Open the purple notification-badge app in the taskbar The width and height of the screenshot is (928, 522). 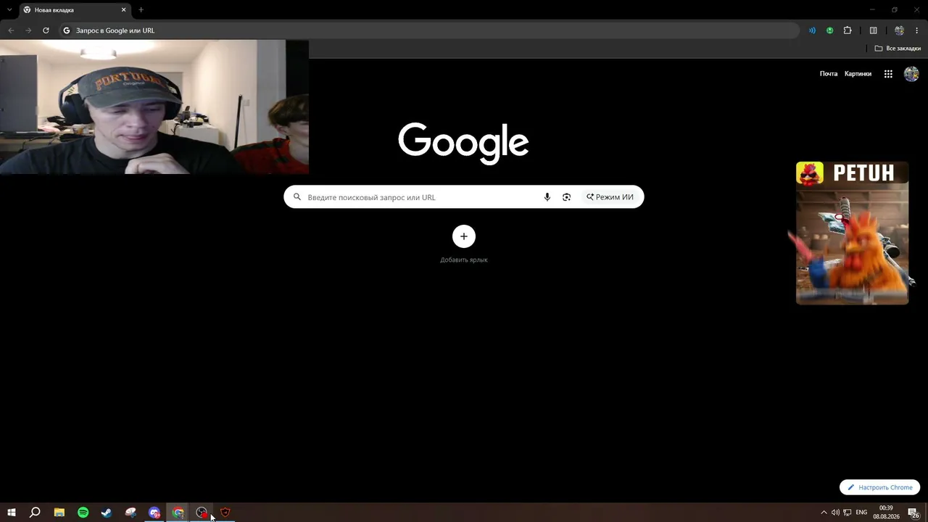point(154,513)
